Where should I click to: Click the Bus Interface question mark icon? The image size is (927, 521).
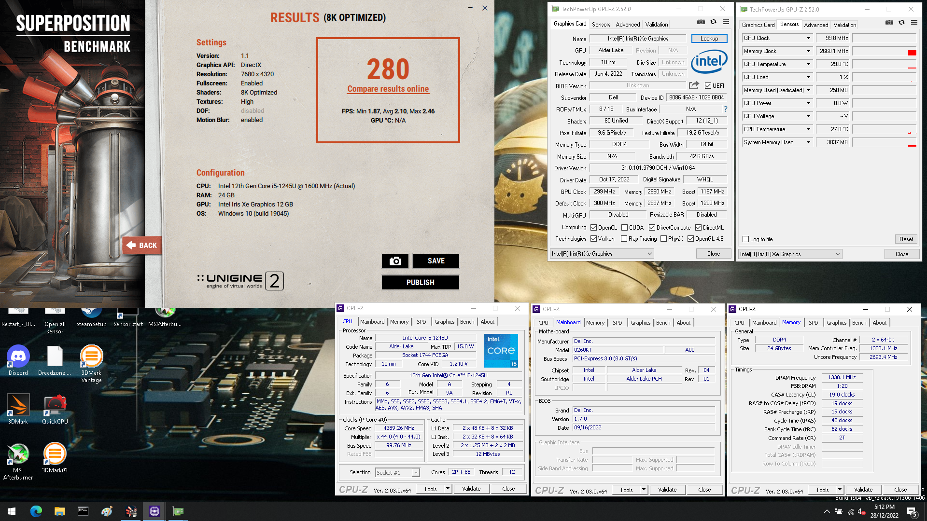point(725,109)
